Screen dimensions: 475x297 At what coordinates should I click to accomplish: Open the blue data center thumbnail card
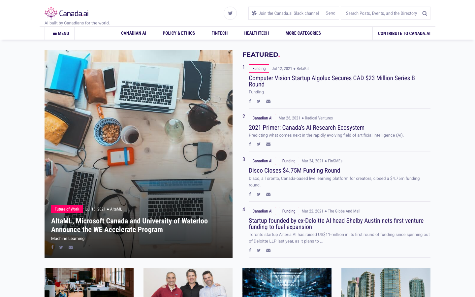287,282
